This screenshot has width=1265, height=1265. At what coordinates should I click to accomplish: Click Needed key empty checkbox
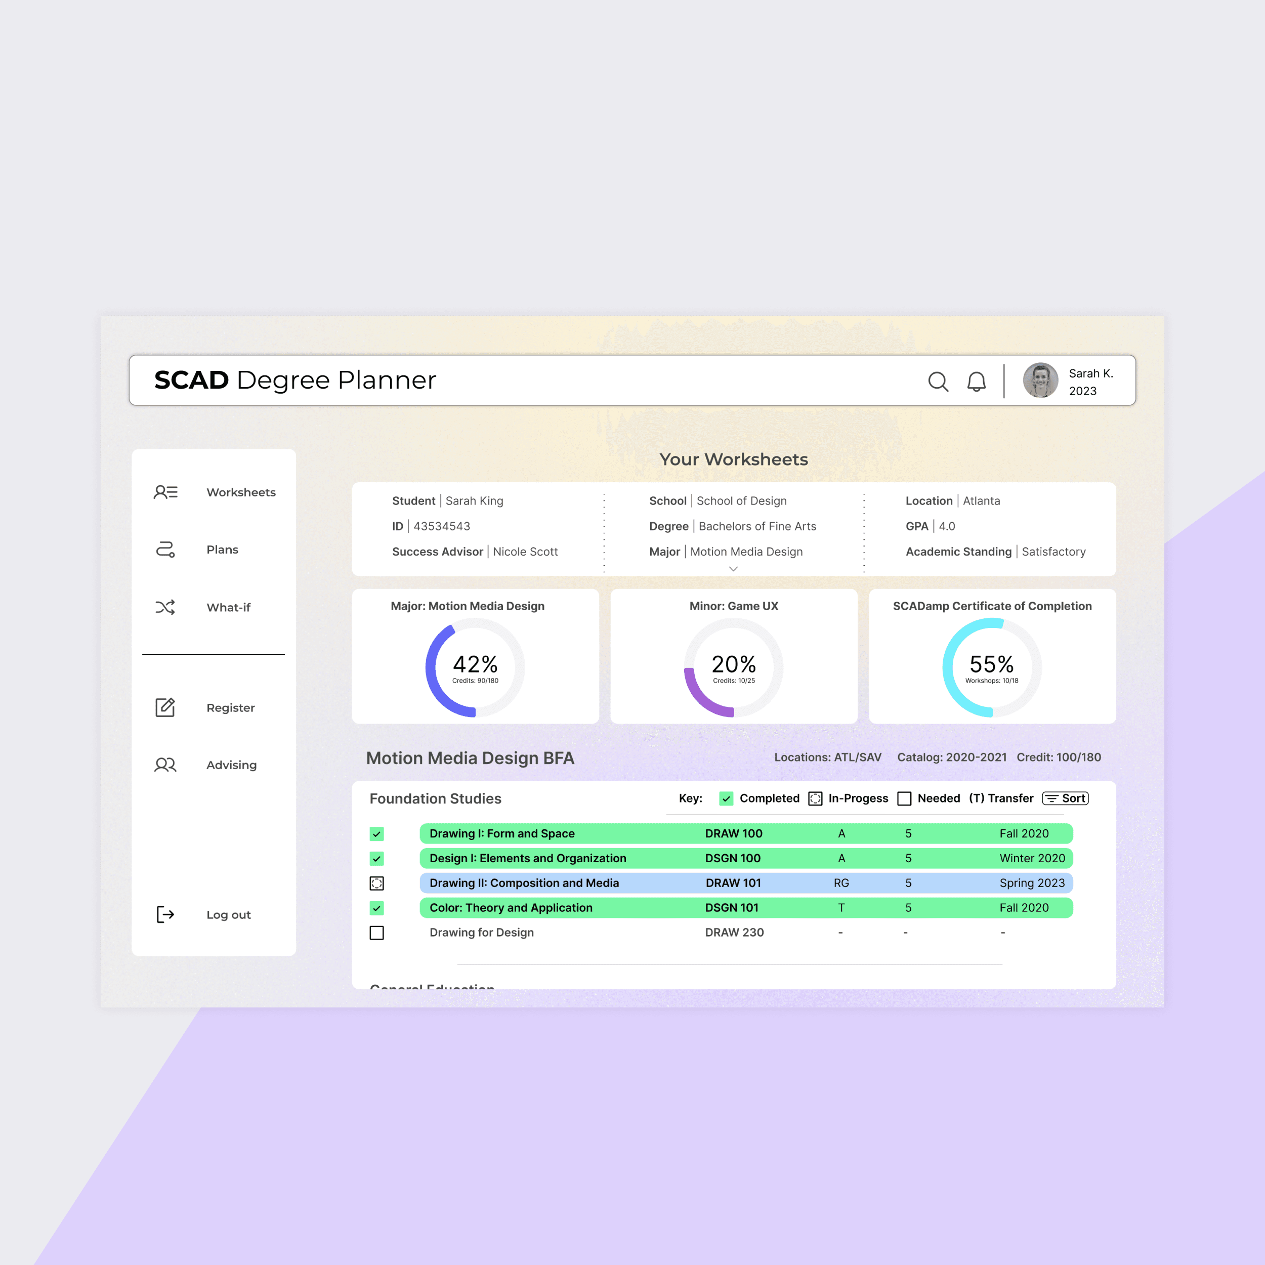point(904,798)
